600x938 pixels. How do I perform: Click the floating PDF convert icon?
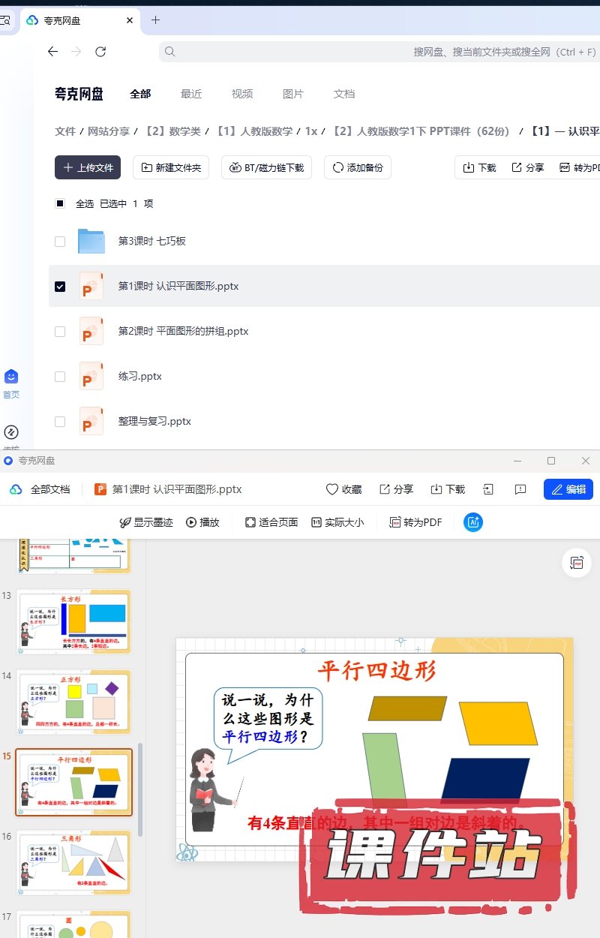click(576, 563)
